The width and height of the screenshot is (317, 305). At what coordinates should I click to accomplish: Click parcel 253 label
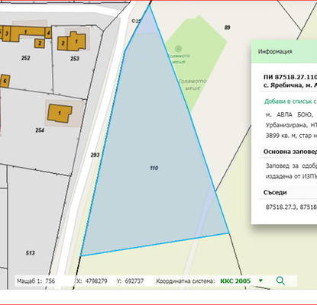click(75, 59)
